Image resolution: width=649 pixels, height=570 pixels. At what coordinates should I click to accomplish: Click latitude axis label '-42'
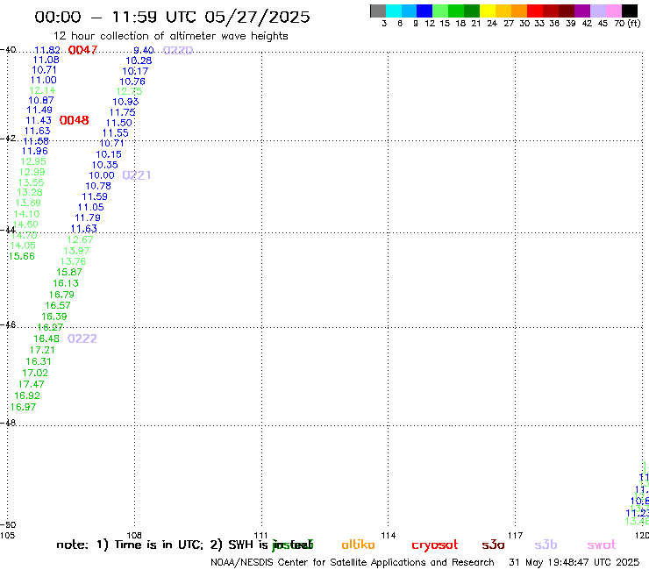click(x=8, y=139)
